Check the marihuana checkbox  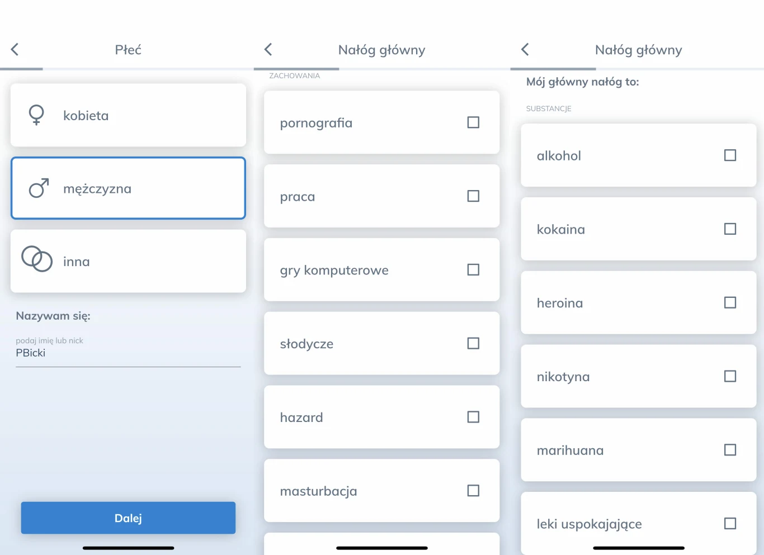[730, 450]
